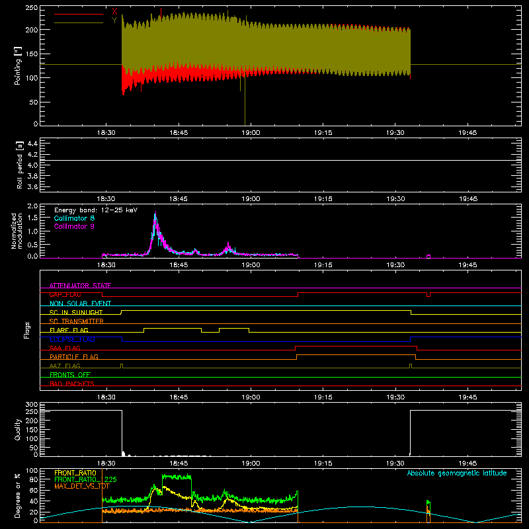529x529 pixels.
Task: Click the 'Flags' vertical axis title
Action: click(x=26, y=330)
